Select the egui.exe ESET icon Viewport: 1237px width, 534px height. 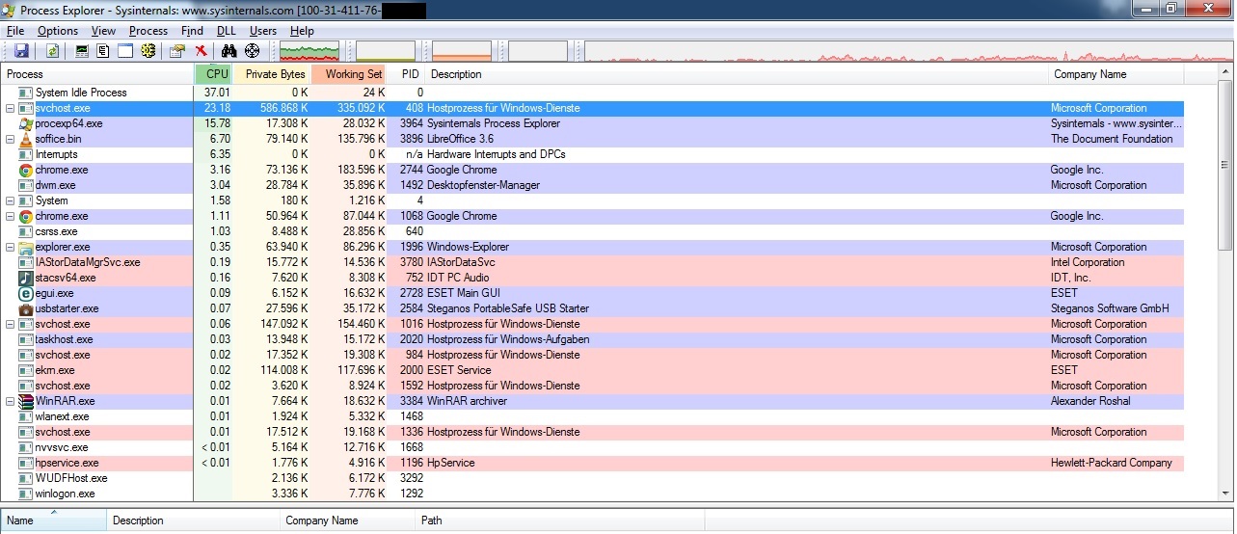coord(26,293)
